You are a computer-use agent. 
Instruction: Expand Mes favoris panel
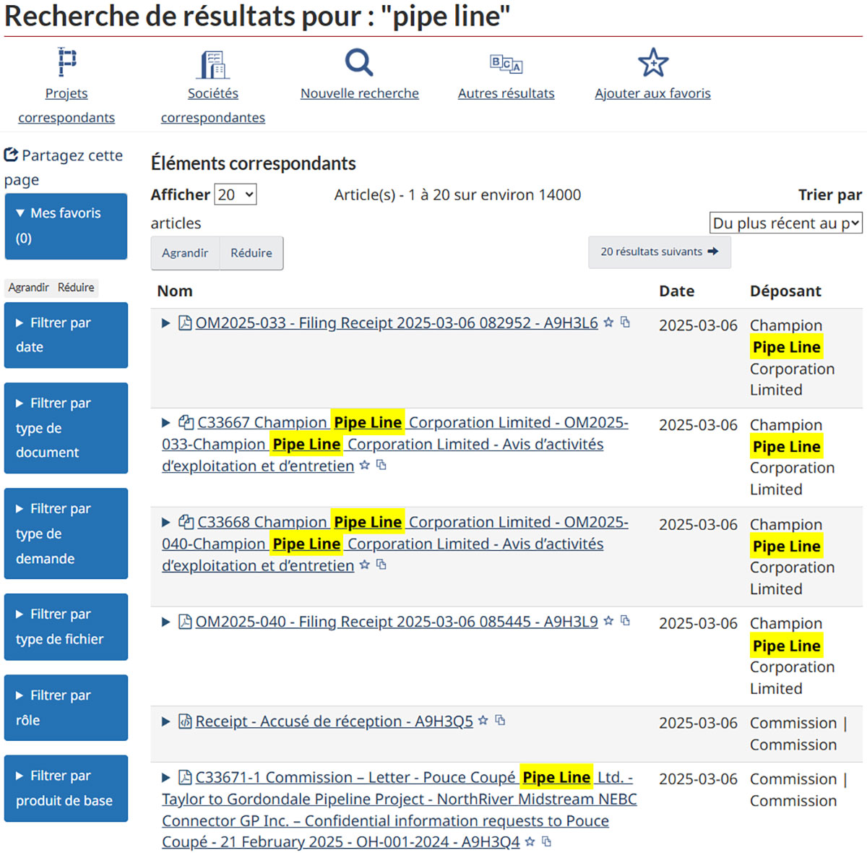pyautogui.click(x=66, y=226)
